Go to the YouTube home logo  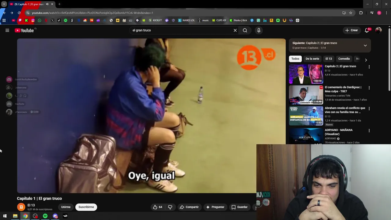tap(24, 30)
